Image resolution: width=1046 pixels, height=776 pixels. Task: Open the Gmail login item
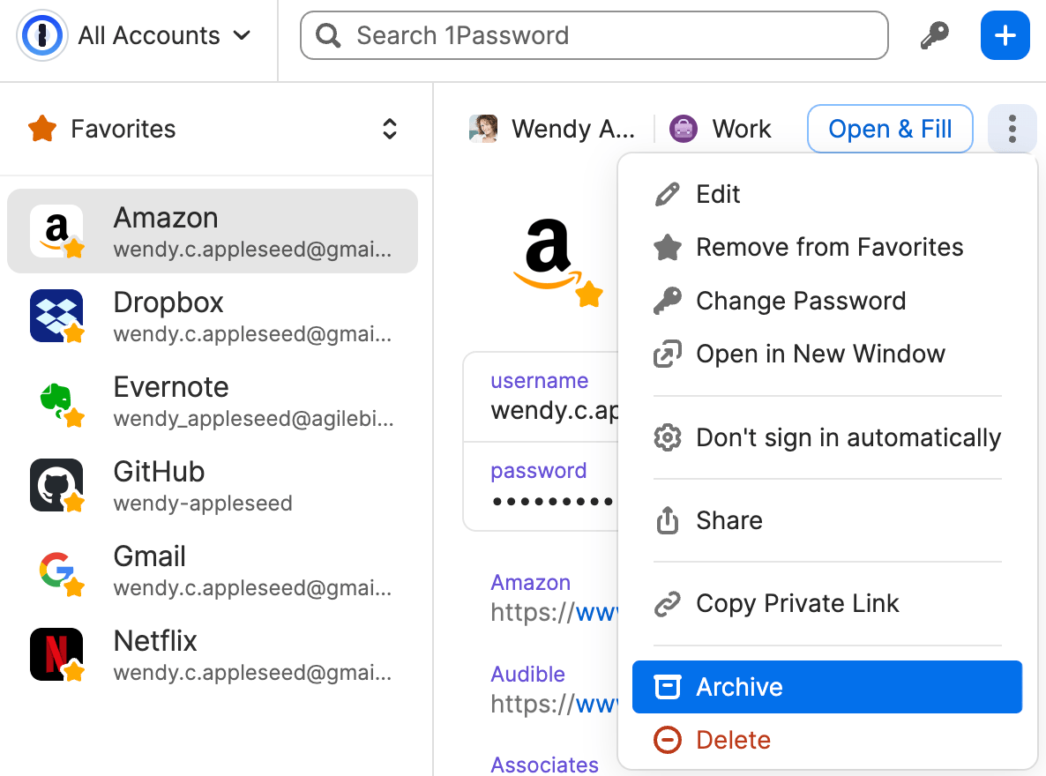coord(212,570)
